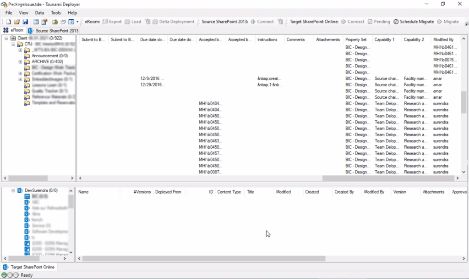Click the server icon before Delta Deployment
The width and height of the screenshot is (469, 279).
tap(147, 22)
